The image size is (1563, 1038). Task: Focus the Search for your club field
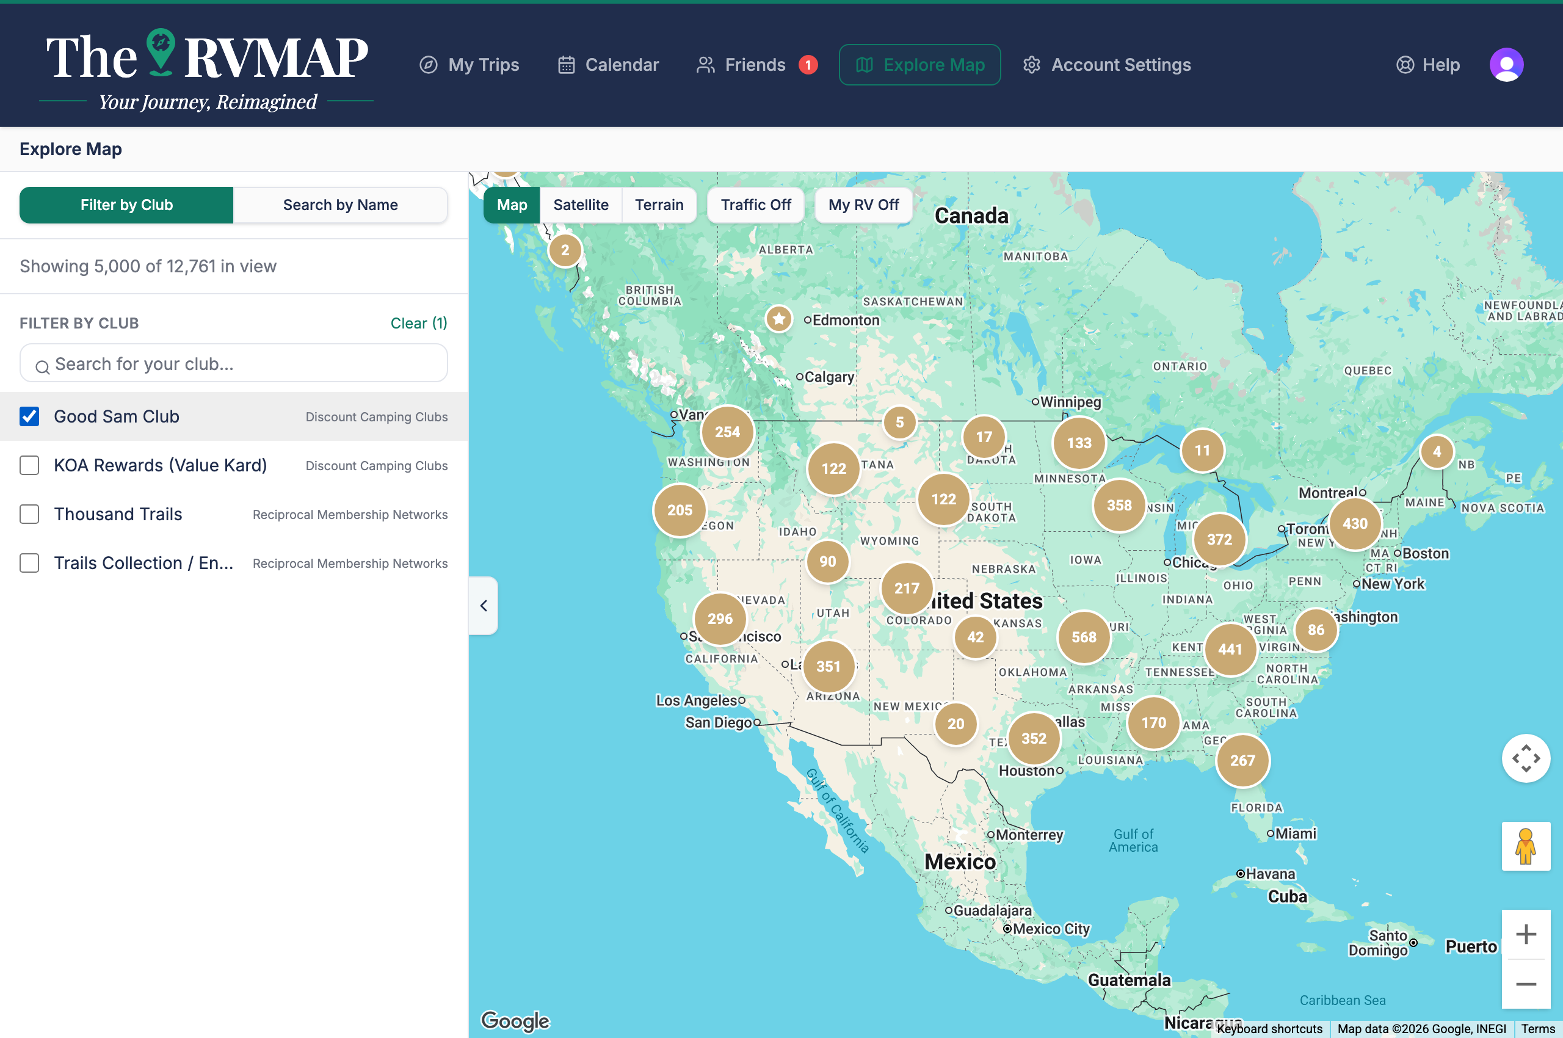pos(234,363)
